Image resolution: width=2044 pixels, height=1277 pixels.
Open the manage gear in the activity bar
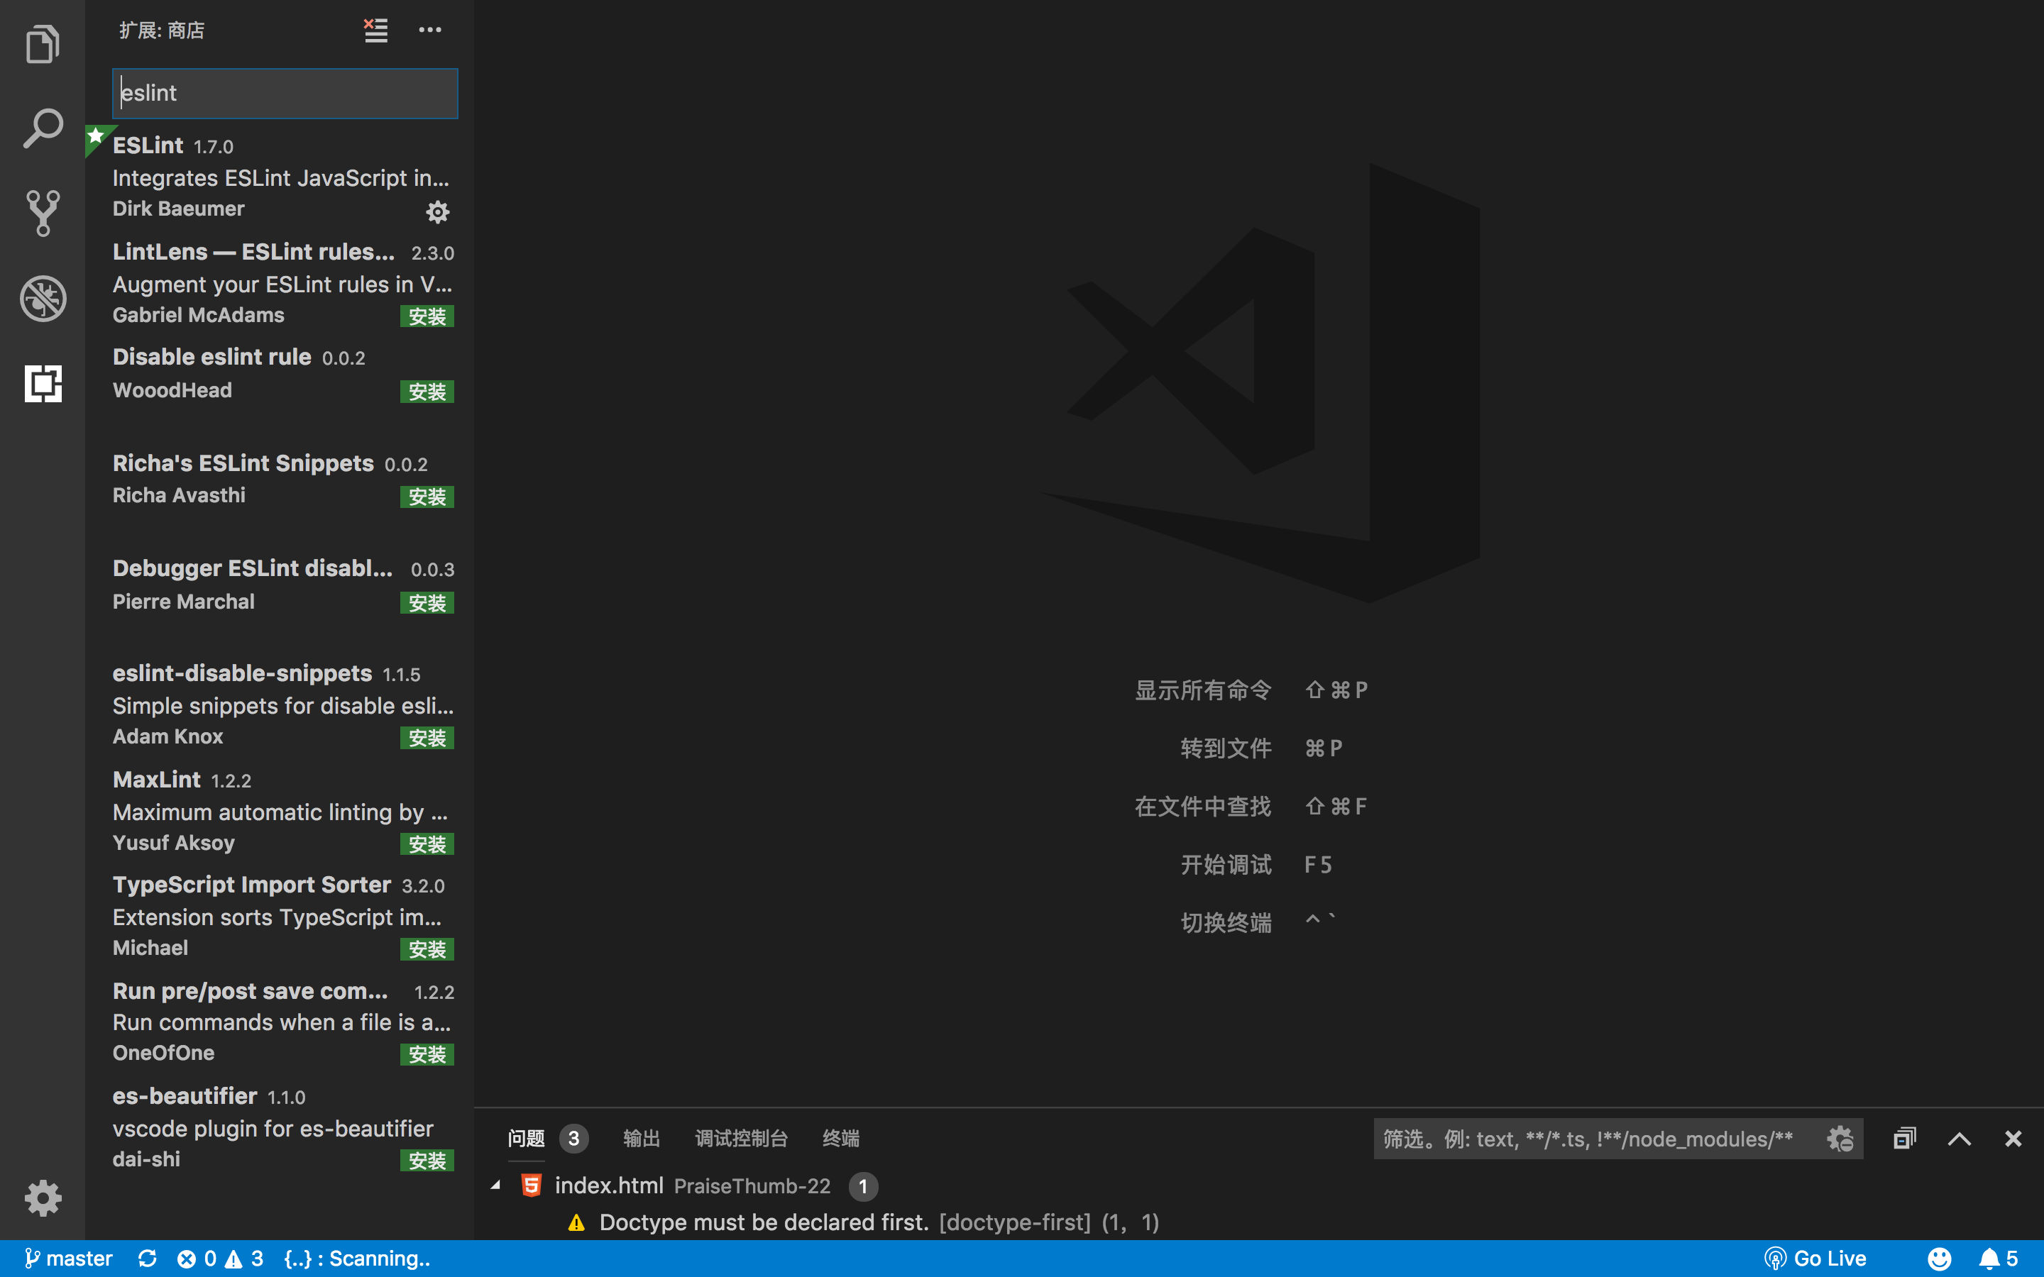[43, 1197]
